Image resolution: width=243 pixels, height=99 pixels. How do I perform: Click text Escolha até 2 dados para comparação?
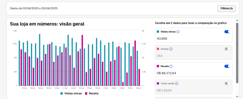191,23
